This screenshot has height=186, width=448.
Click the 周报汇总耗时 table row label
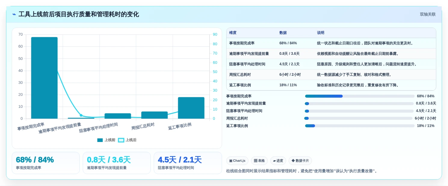(x=240, y=75)
